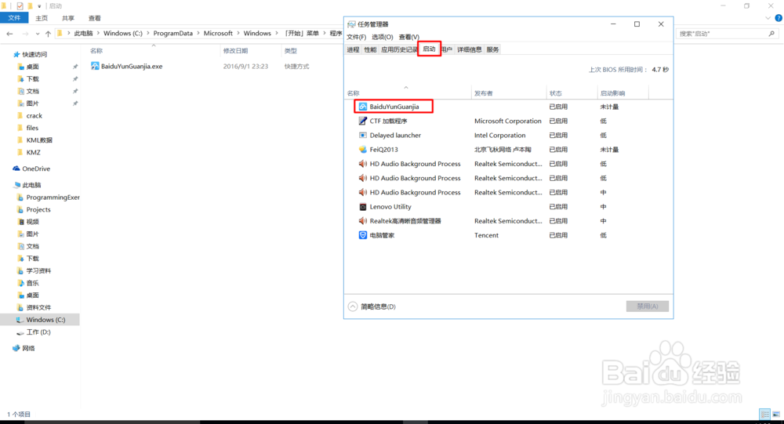Click Realtek高清晰音频管理器 speaker icon
The height and width of the screenshot is (424, 784).
pyautogui.click(x=363, y=221)
